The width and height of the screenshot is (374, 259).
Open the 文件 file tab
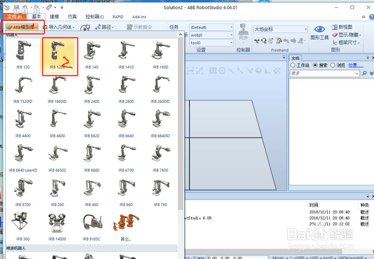tap(15, 16)
